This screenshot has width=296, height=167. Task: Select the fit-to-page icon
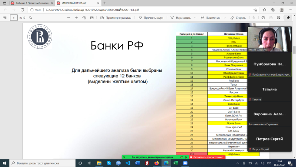tap(92, 17)
